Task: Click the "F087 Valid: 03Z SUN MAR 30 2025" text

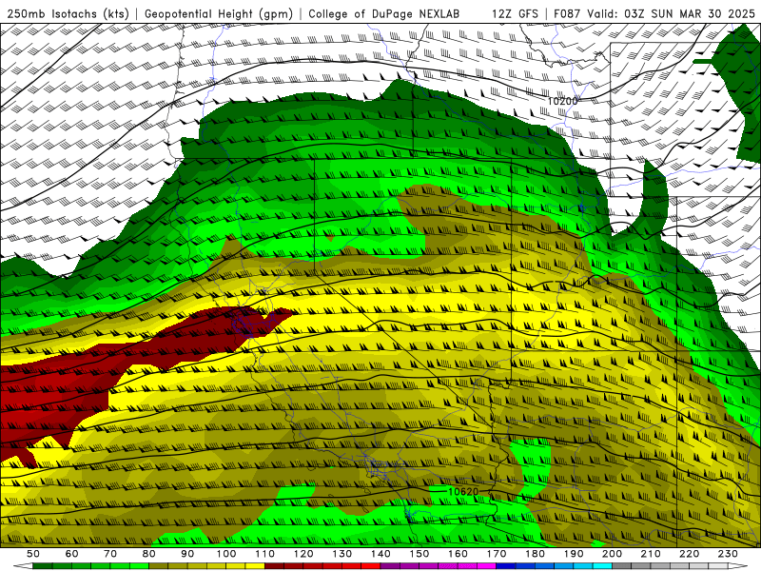Action: click(654, 13)
